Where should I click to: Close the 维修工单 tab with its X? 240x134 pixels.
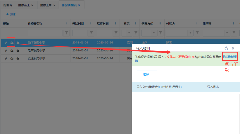tap(54, 5)
